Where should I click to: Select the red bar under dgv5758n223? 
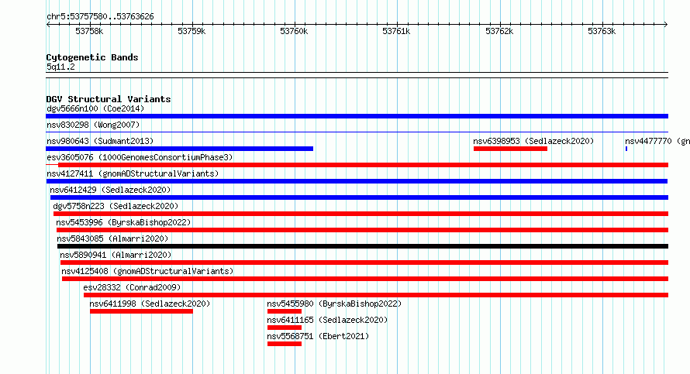pos(361,214)
